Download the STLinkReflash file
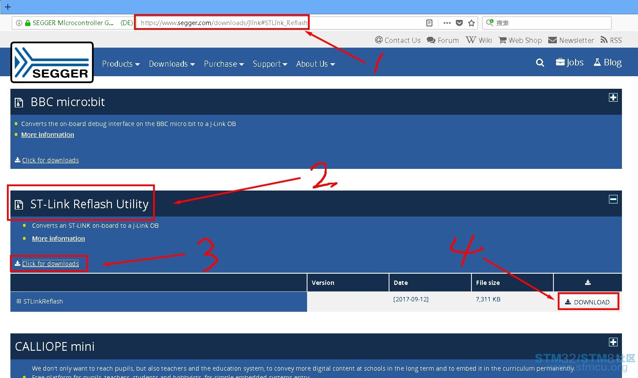Viewport: 638px width, 378px height. click(588, 302)
